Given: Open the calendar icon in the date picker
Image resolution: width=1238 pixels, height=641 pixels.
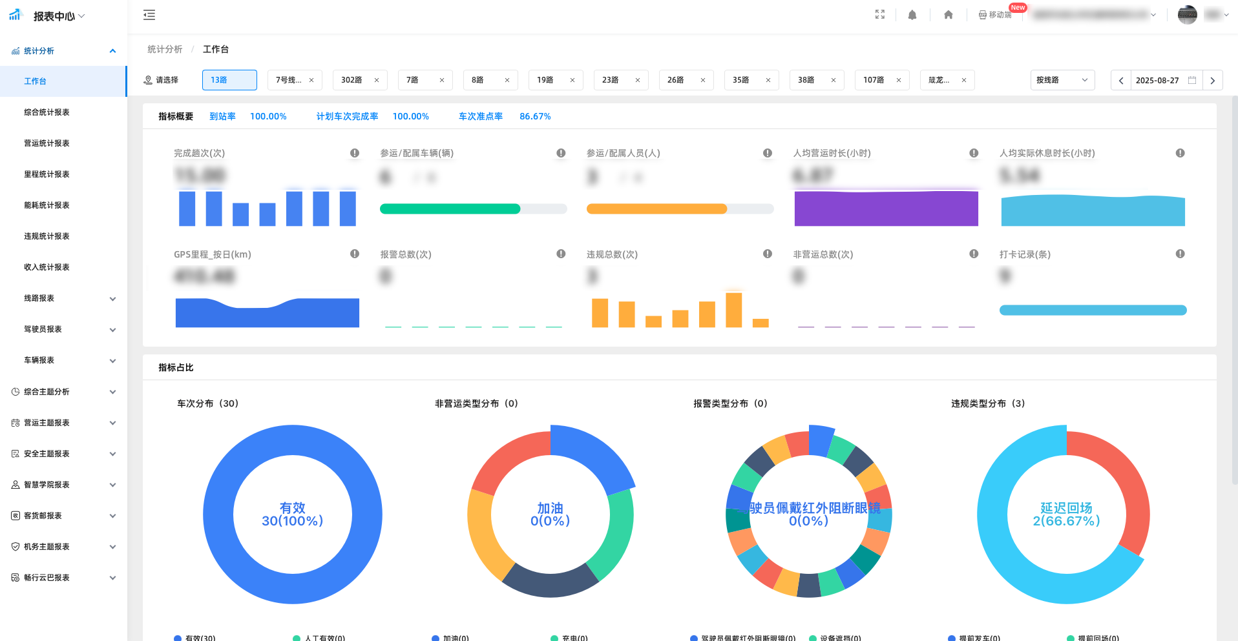Looking at the screenshot, I should pos(1192,80).
